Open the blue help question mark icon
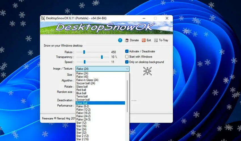241x141 pixels. [x=120, y=40]
